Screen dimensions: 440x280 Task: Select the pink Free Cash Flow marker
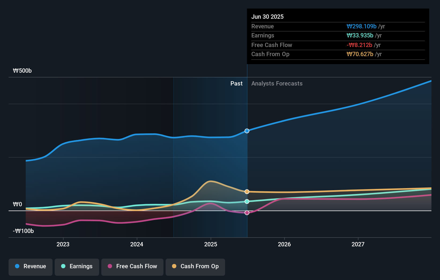tap(247, 213)
